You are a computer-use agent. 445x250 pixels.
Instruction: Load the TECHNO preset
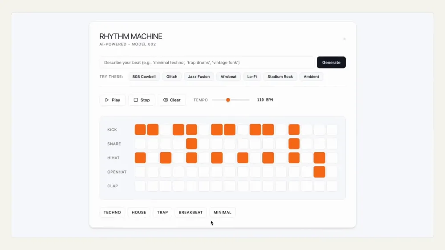click(112, 212)
